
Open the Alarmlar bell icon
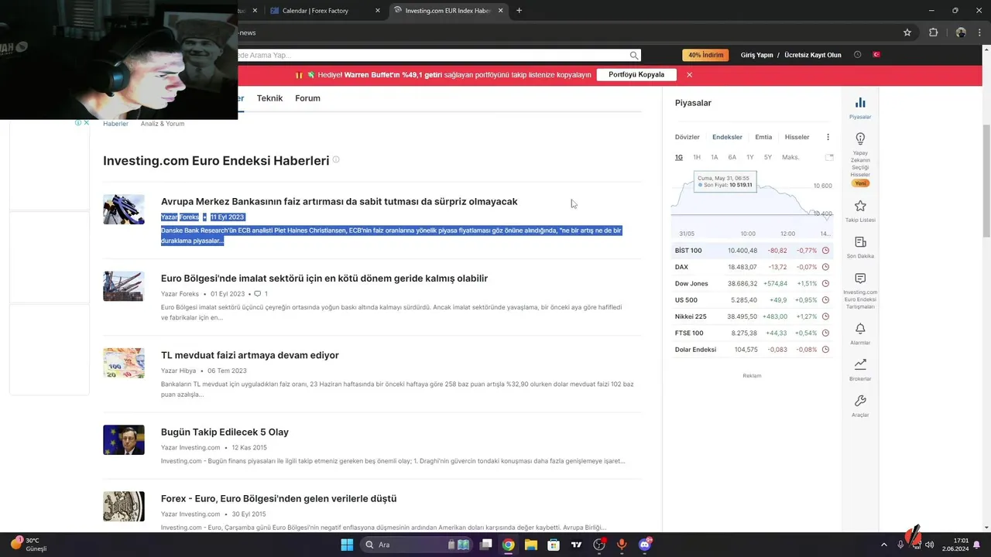pyautogui.click(x=860, y=329)
